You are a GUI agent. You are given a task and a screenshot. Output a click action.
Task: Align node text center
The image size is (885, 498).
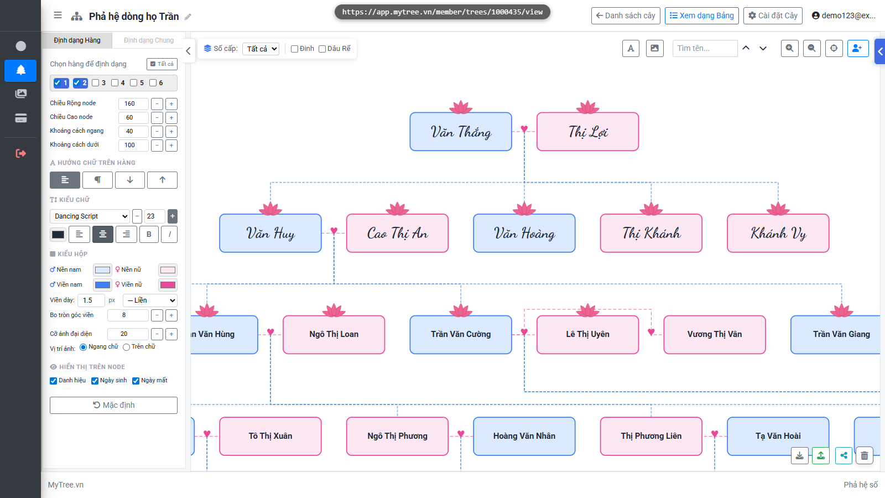[x=103, y=234]
